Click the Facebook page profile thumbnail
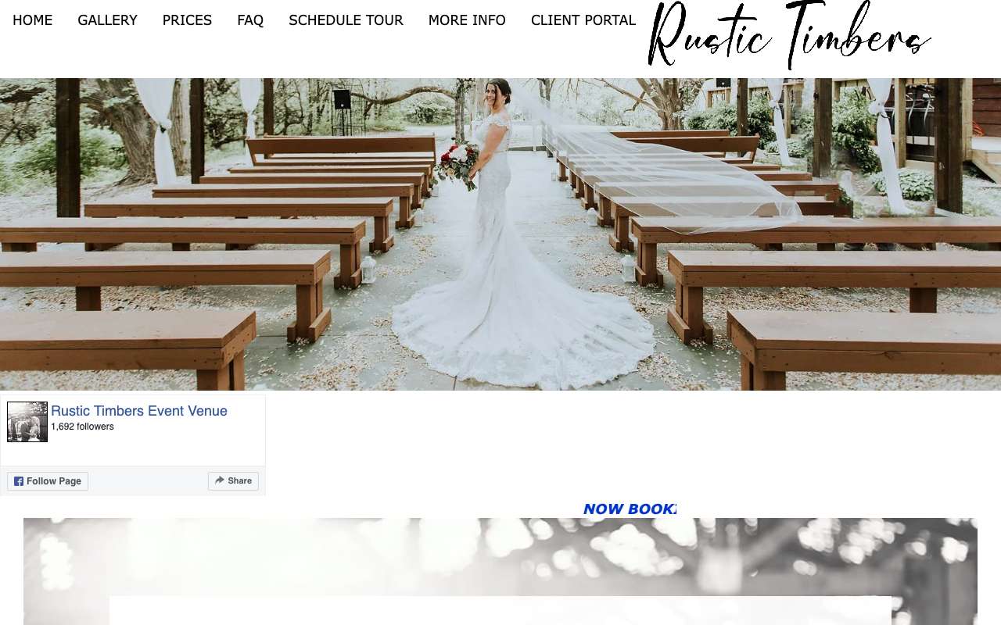Image resolution: width=1001 pixels, height=625 pixels. [27, 422]
